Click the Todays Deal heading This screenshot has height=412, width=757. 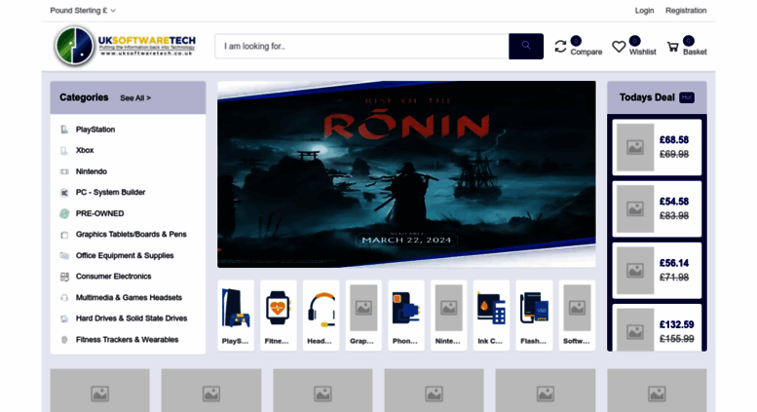tap(647, 97)
